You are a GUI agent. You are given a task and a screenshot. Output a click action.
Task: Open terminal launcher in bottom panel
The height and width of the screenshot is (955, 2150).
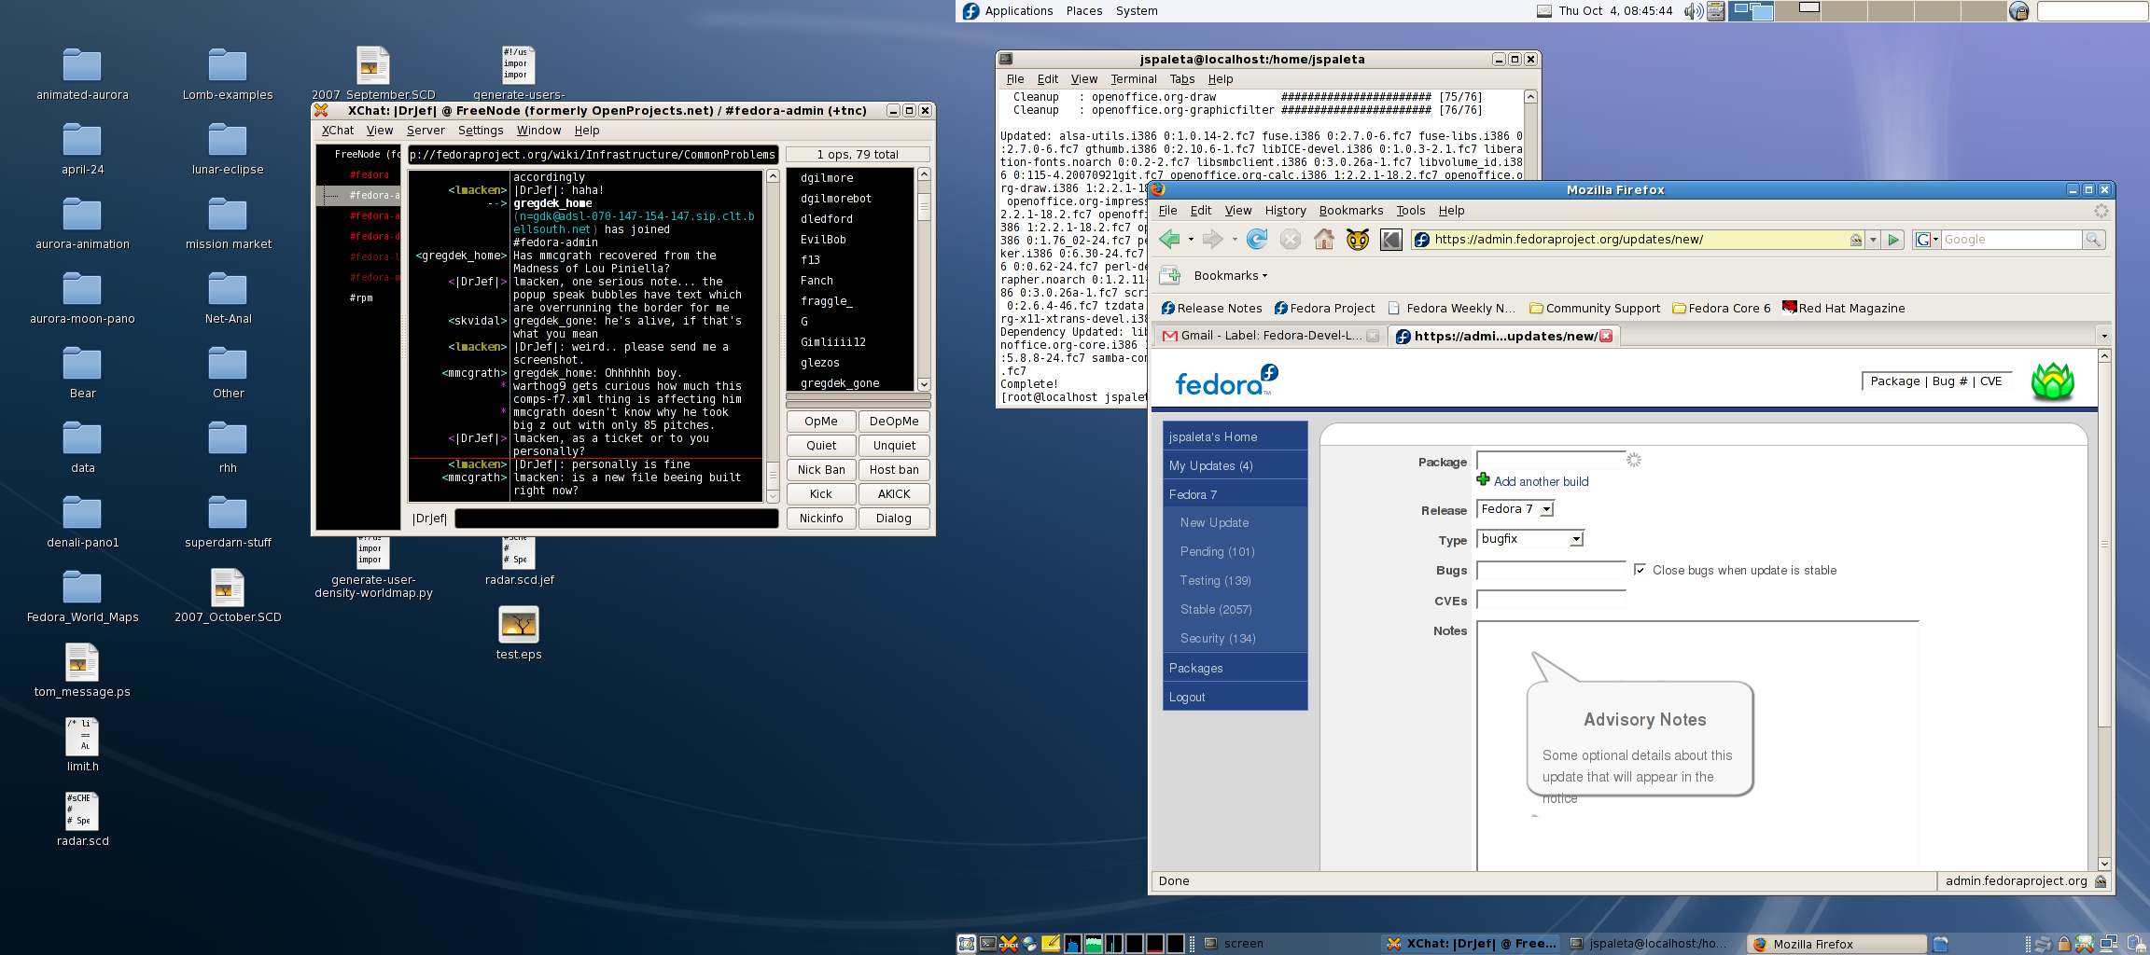point(988,944)
